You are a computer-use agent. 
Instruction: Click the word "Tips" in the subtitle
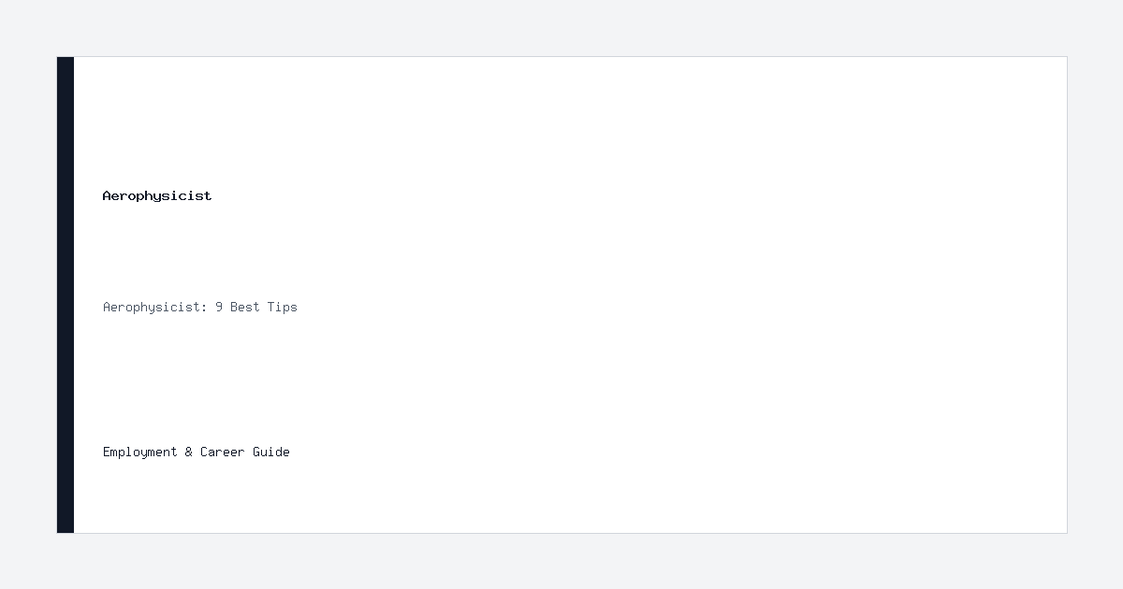pos(283,308)
